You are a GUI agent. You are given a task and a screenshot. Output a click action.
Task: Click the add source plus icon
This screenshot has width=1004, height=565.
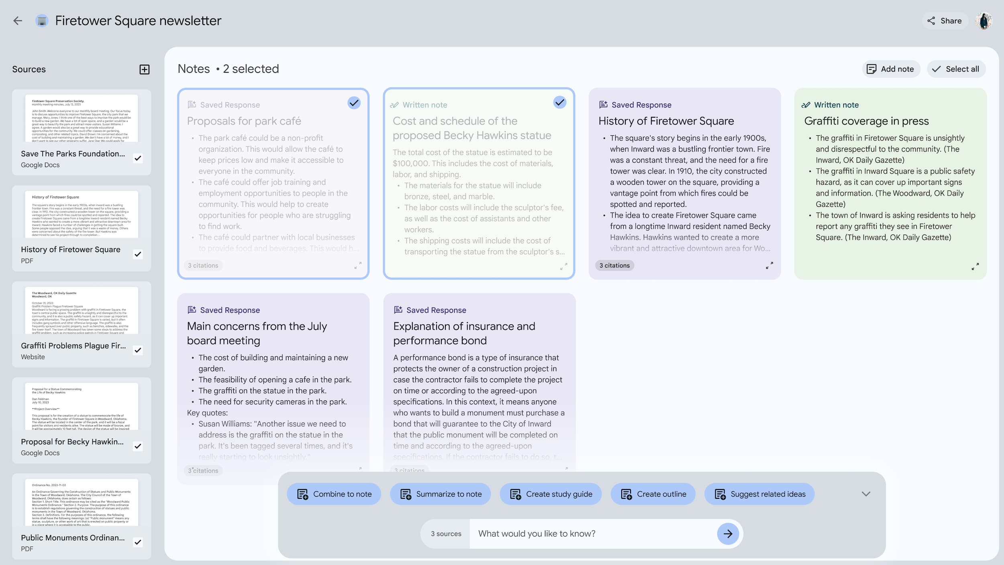click(x=144, y=69)
